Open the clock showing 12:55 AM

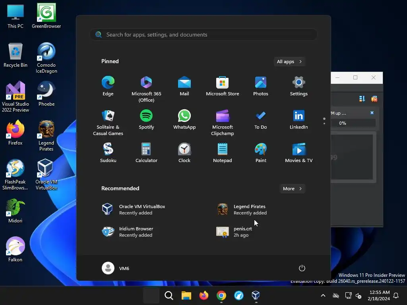tap(379, 295)
